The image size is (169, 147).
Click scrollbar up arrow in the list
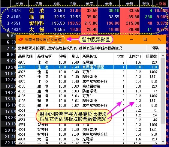(x=163, y=56)
